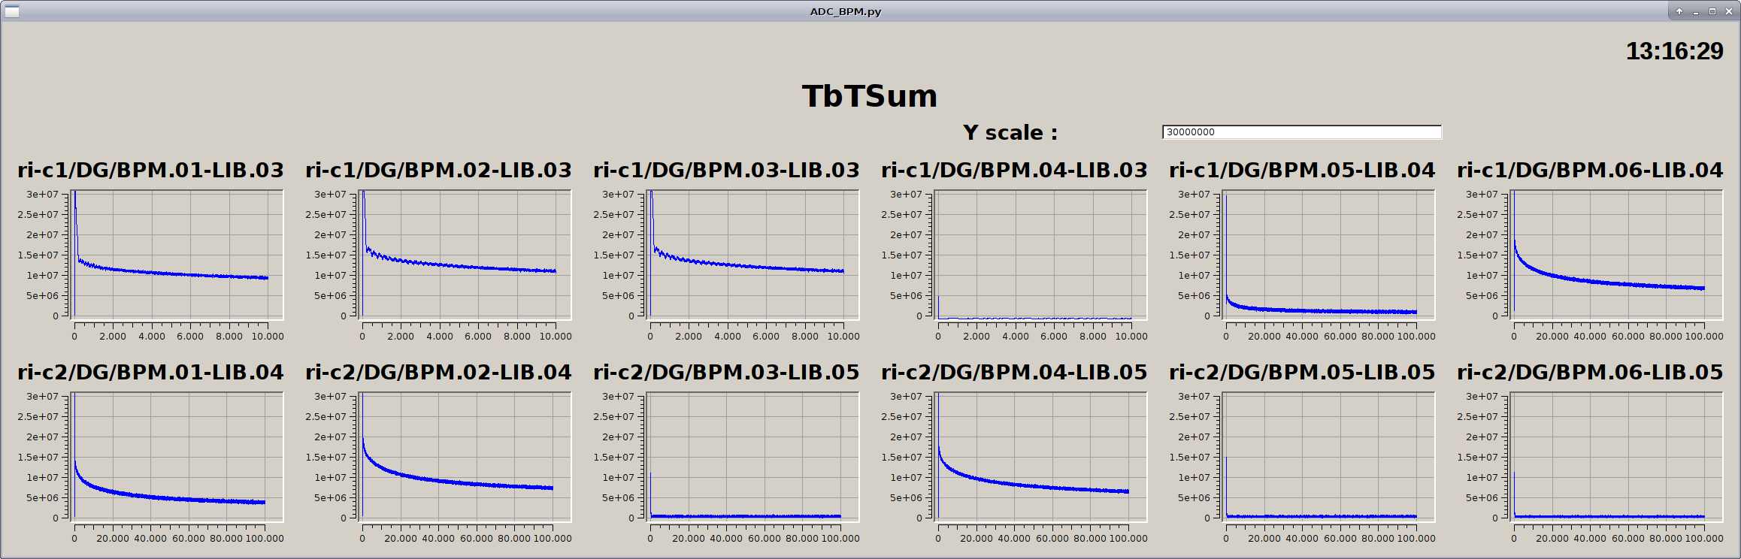Click the Y scale input field

coord(1301,132)
